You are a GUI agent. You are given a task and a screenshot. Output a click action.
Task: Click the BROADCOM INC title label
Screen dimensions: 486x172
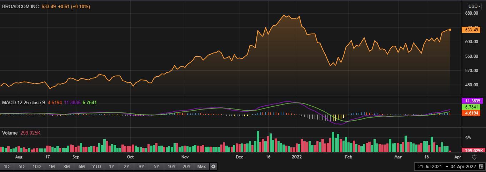(21, 6)
